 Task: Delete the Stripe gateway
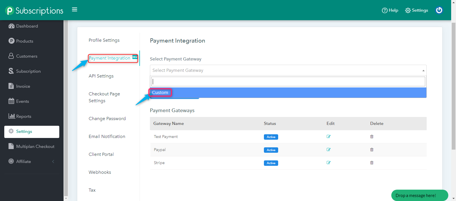click(372, 163)
